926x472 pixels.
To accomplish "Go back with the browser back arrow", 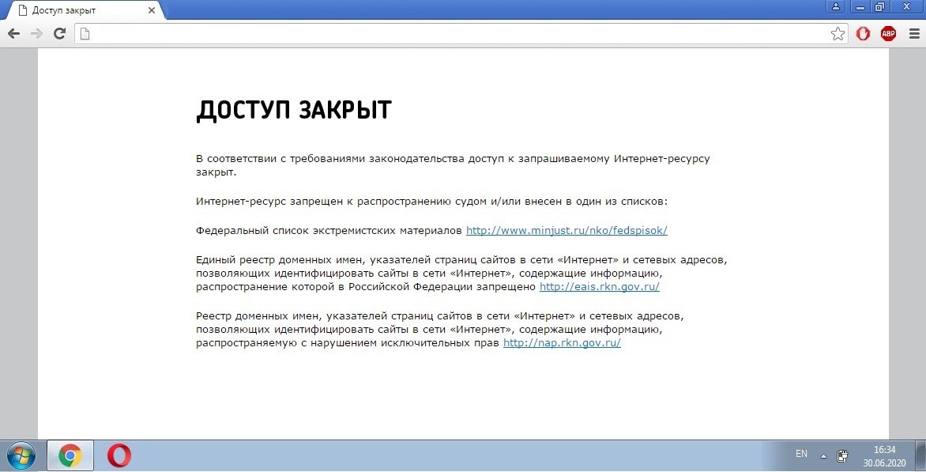I will click(13, 34).
